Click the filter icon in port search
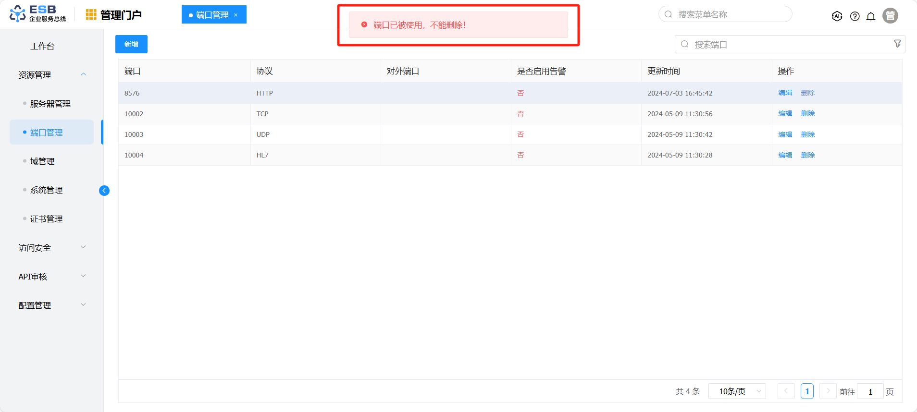917x412 pixels. [x=897, y=44]
